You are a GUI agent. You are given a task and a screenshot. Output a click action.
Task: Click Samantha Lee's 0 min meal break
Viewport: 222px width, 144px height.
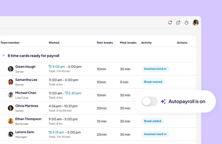[x=124, y=82]
